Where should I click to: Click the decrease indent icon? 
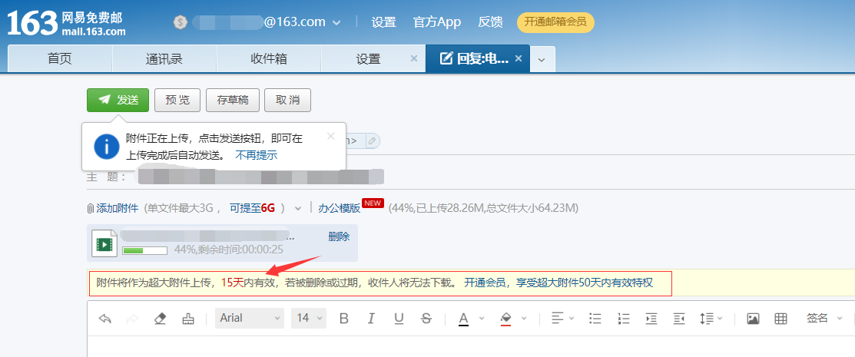pos(679,319)
